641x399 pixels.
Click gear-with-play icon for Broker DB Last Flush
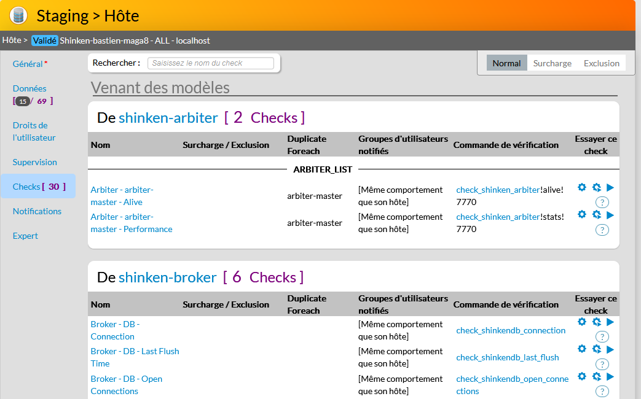(596, 349)
